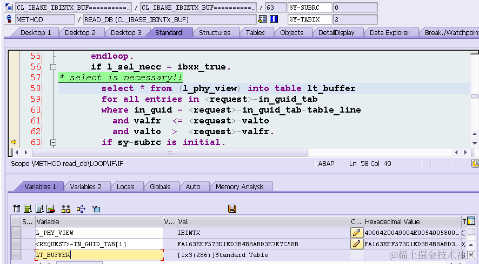Click pencil edit icon for L_PHY_VIEW
Screen dimensions: 479x264
(356, 233)
